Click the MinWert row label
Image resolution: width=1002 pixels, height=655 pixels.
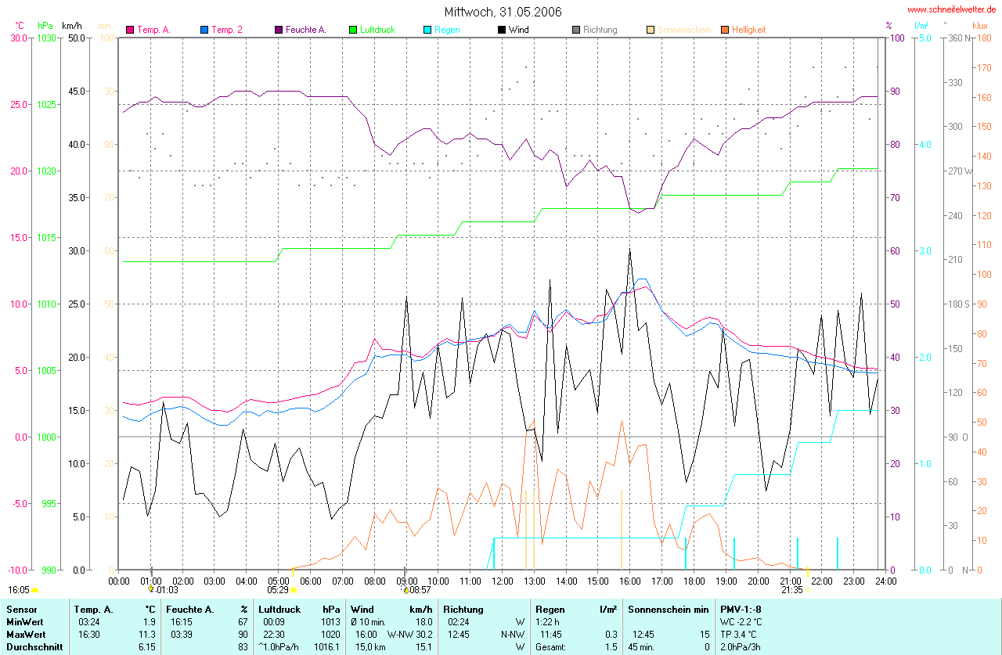click(26, 622)
